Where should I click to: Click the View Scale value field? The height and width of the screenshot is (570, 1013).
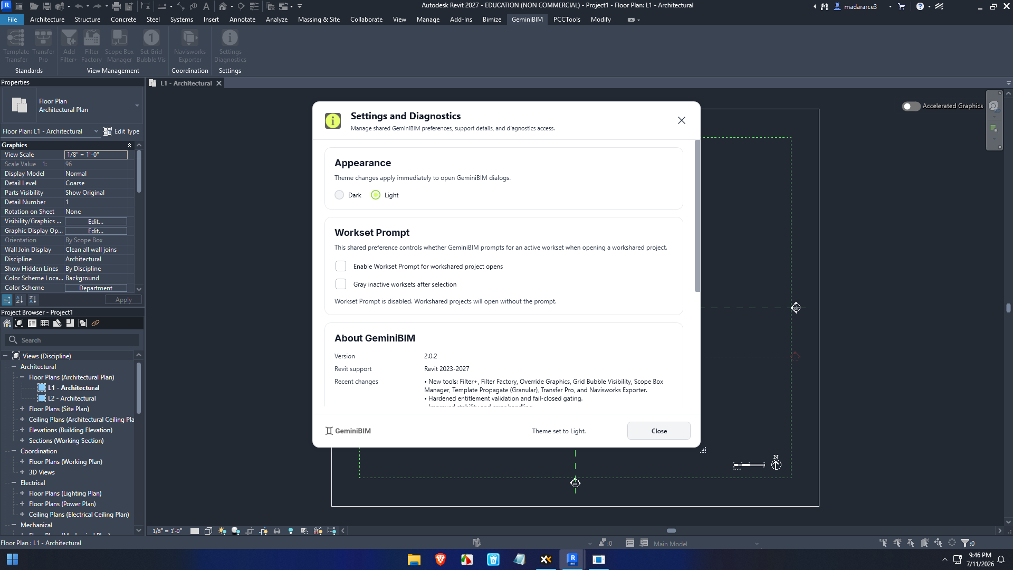95,155
